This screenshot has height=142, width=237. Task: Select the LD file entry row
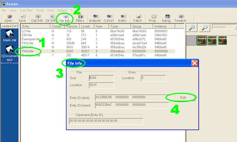point(98,31)
